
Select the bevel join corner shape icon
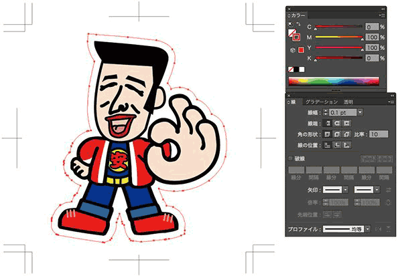(x=346, y=134)
